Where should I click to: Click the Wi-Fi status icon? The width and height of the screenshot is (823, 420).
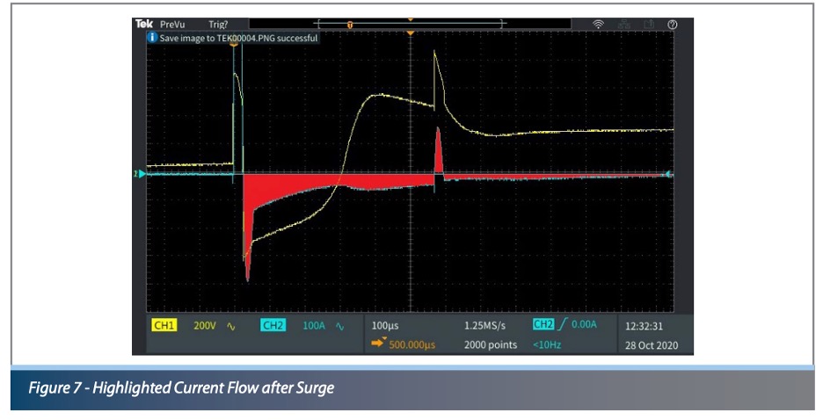click(599, 25)
